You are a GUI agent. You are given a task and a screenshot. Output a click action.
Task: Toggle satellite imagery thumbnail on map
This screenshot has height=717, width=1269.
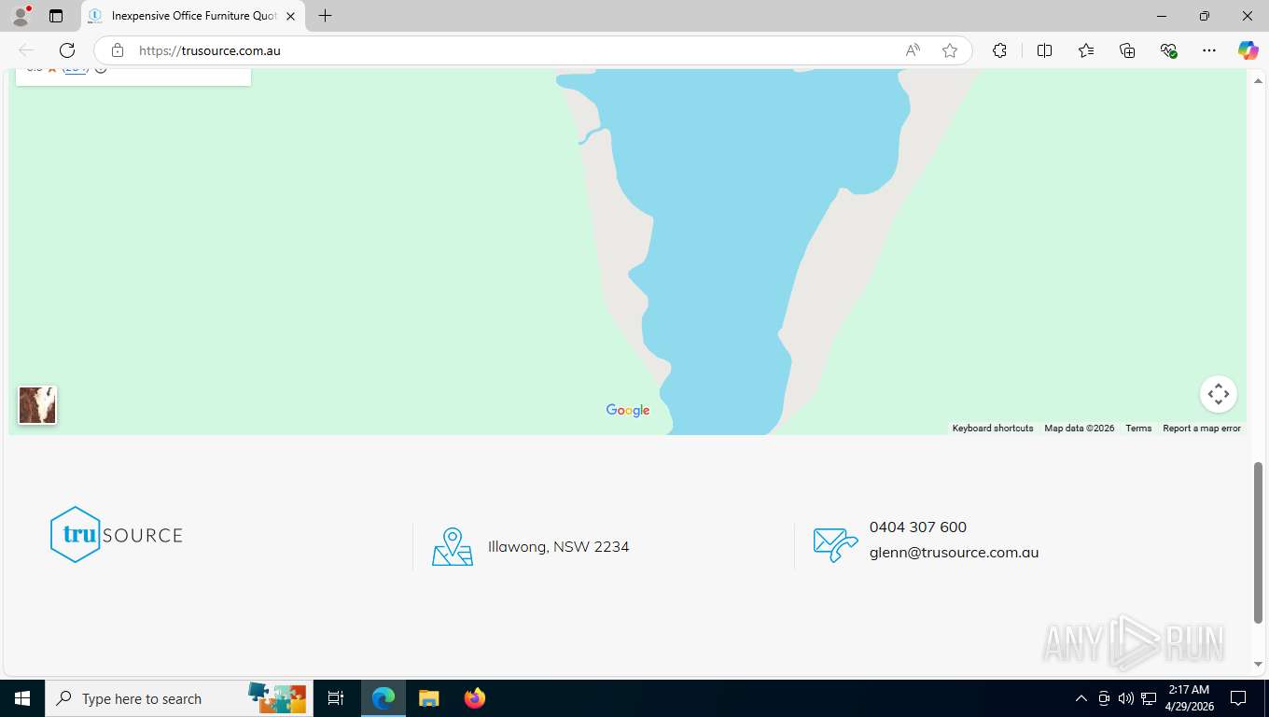[37, 405]
